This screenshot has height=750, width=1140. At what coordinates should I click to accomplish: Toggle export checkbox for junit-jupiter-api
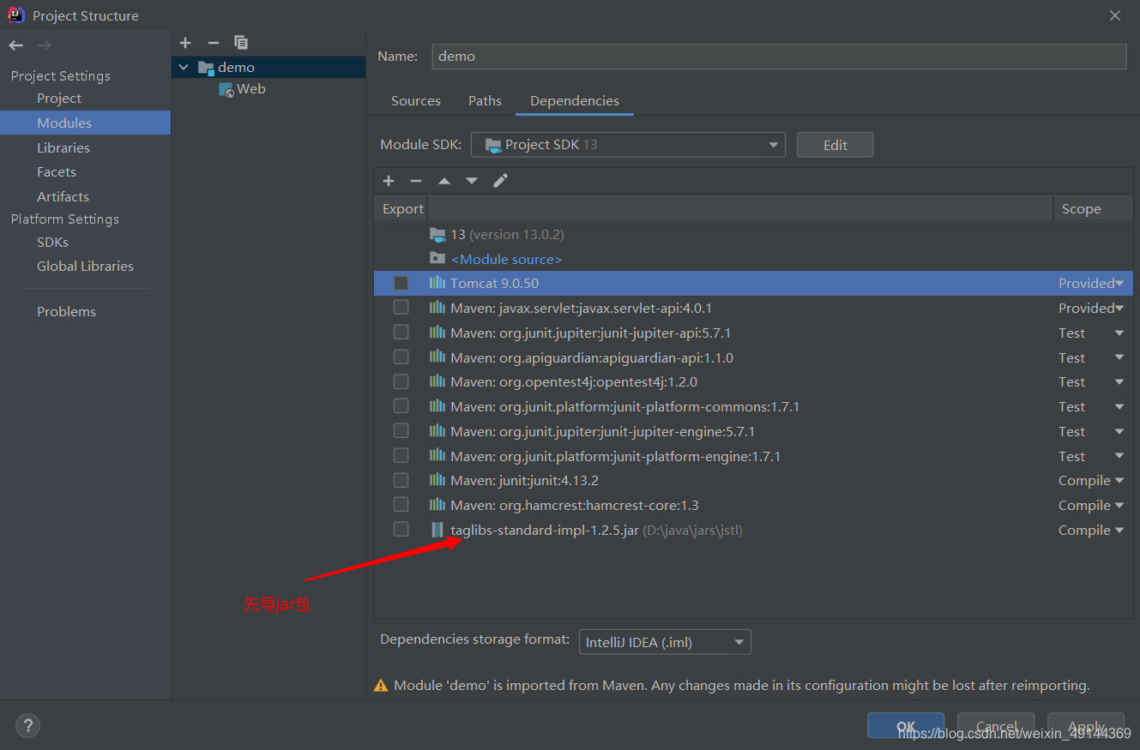click(401, 333)
